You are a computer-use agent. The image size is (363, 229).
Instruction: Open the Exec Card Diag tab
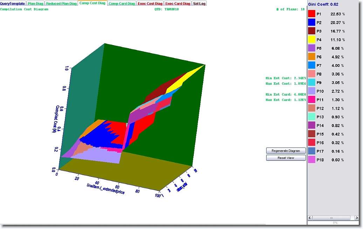(178, 4)
